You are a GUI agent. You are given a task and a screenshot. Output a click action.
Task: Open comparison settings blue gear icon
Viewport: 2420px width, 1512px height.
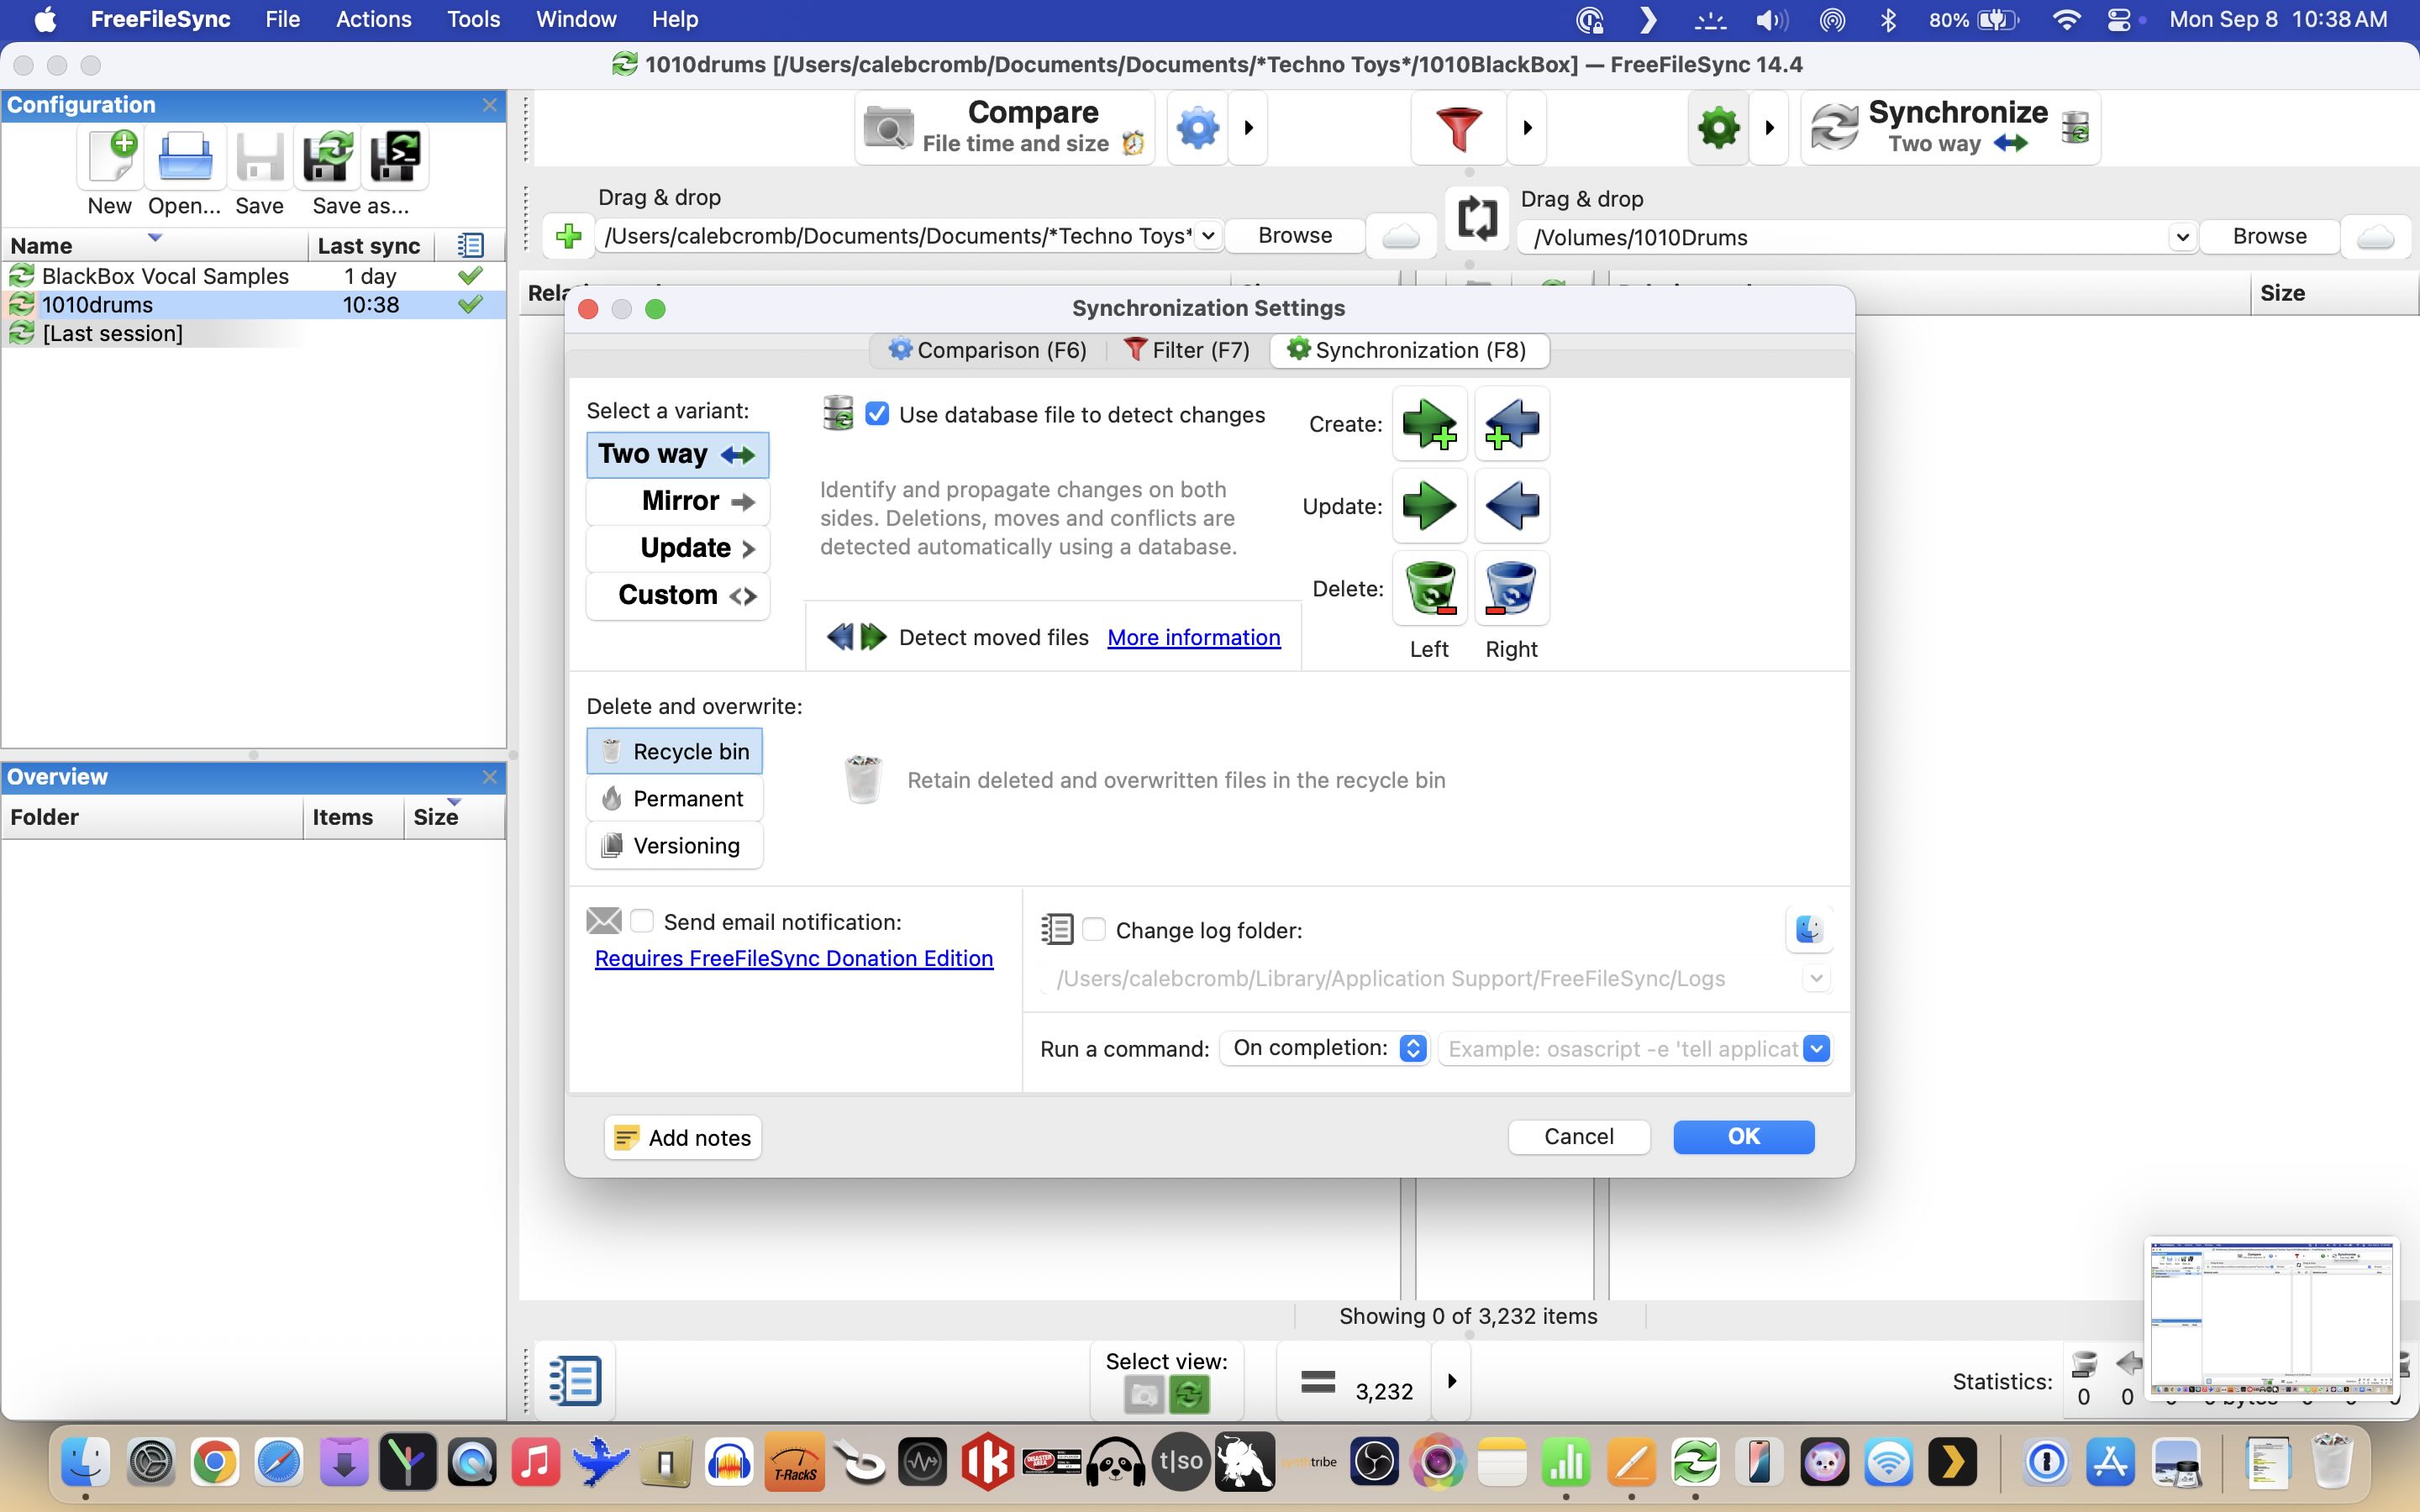1198,128
